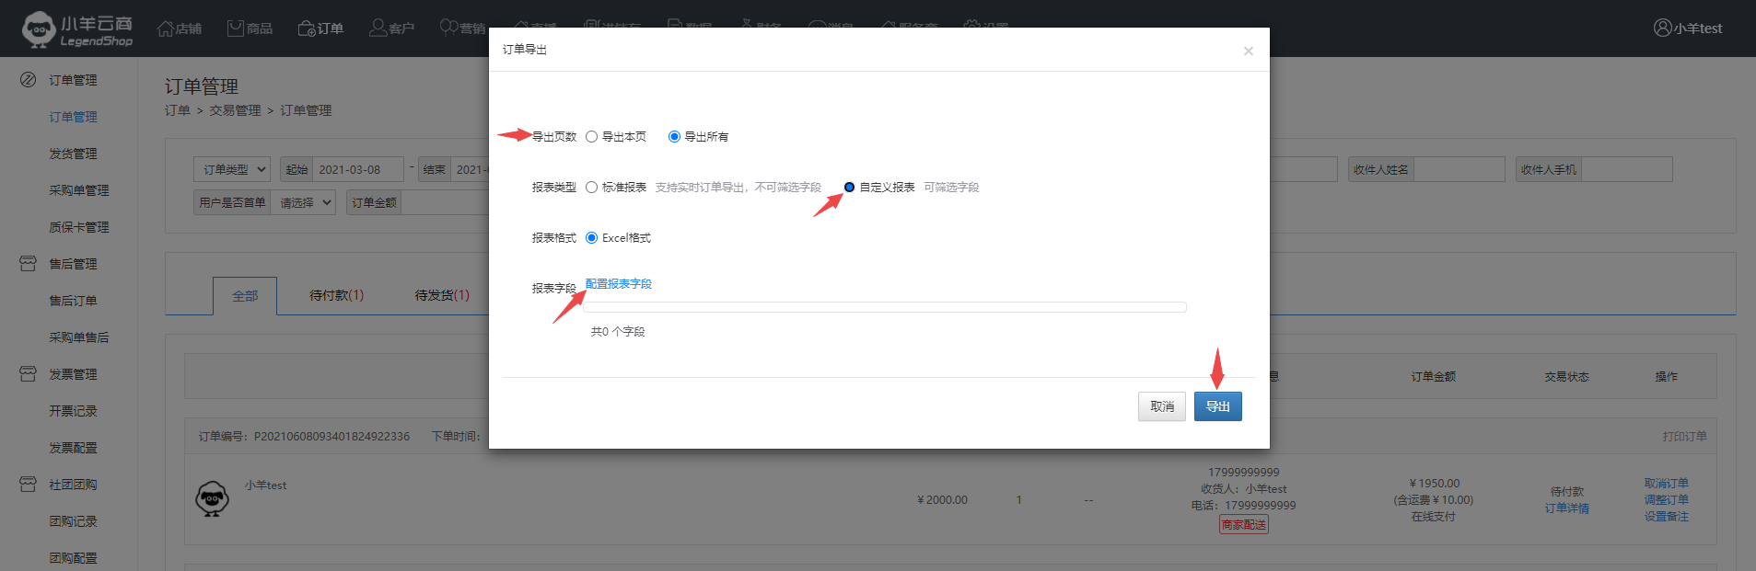This screenshot has height=571, width=1756.
Task: Select the 导出所有 radio option
Action: click(x=674, y=137)
